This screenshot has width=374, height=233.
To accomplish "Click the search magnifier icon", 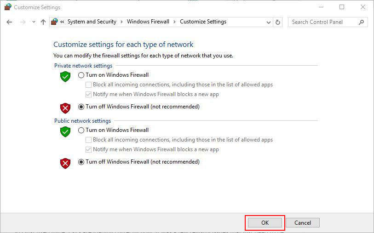I will tap(361, 22).
